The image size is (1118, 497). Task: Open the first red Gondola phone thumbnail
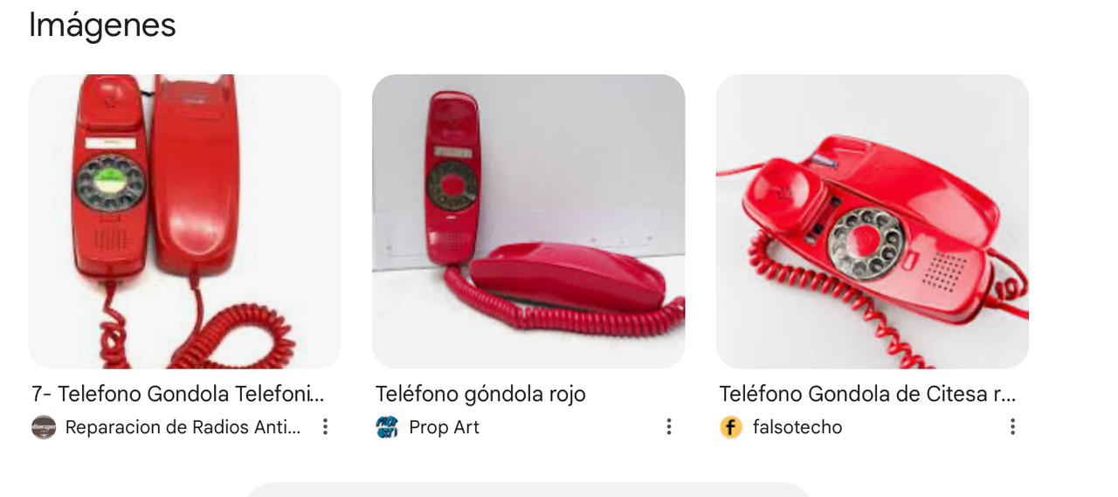point(185,221)
